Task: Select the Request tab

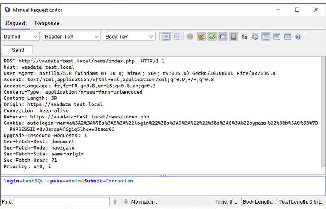Action: click(16, 23)
